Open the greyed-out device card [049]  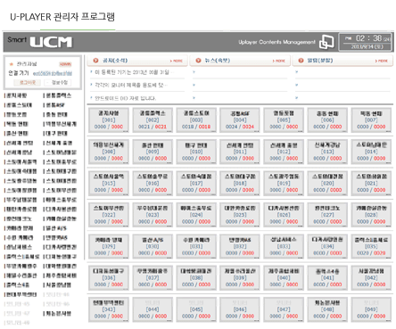coord(371,309)
